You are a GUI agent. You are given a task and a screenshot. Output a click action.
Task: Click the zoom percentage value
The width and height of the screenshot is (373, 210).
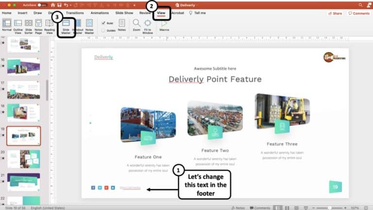pyautogui.click(x=355, y=208)
